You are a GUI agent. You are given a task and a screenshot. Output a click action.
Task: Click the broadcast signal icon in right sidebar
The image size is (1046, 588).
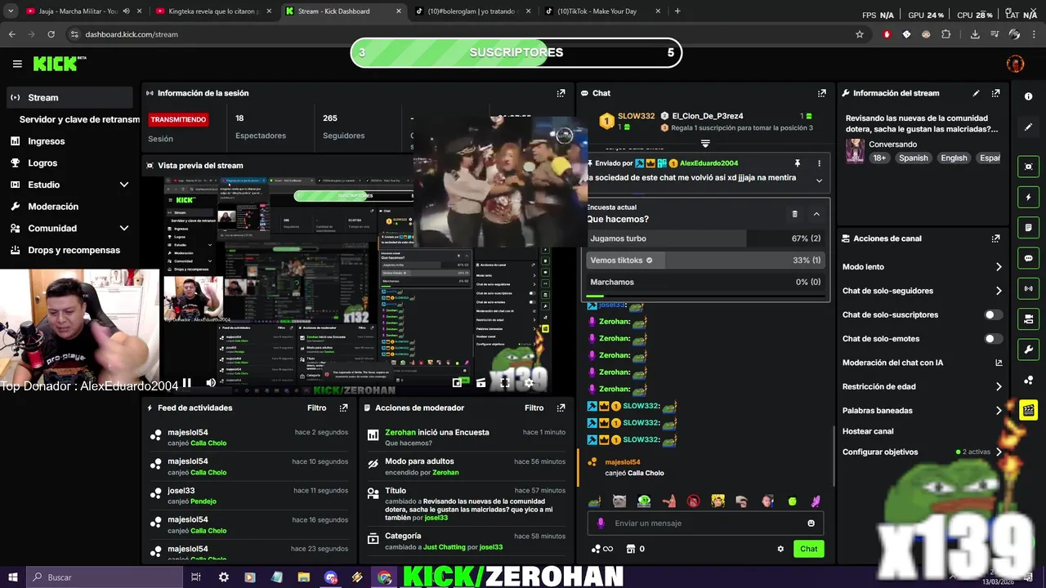click(x=1028, y=287)
